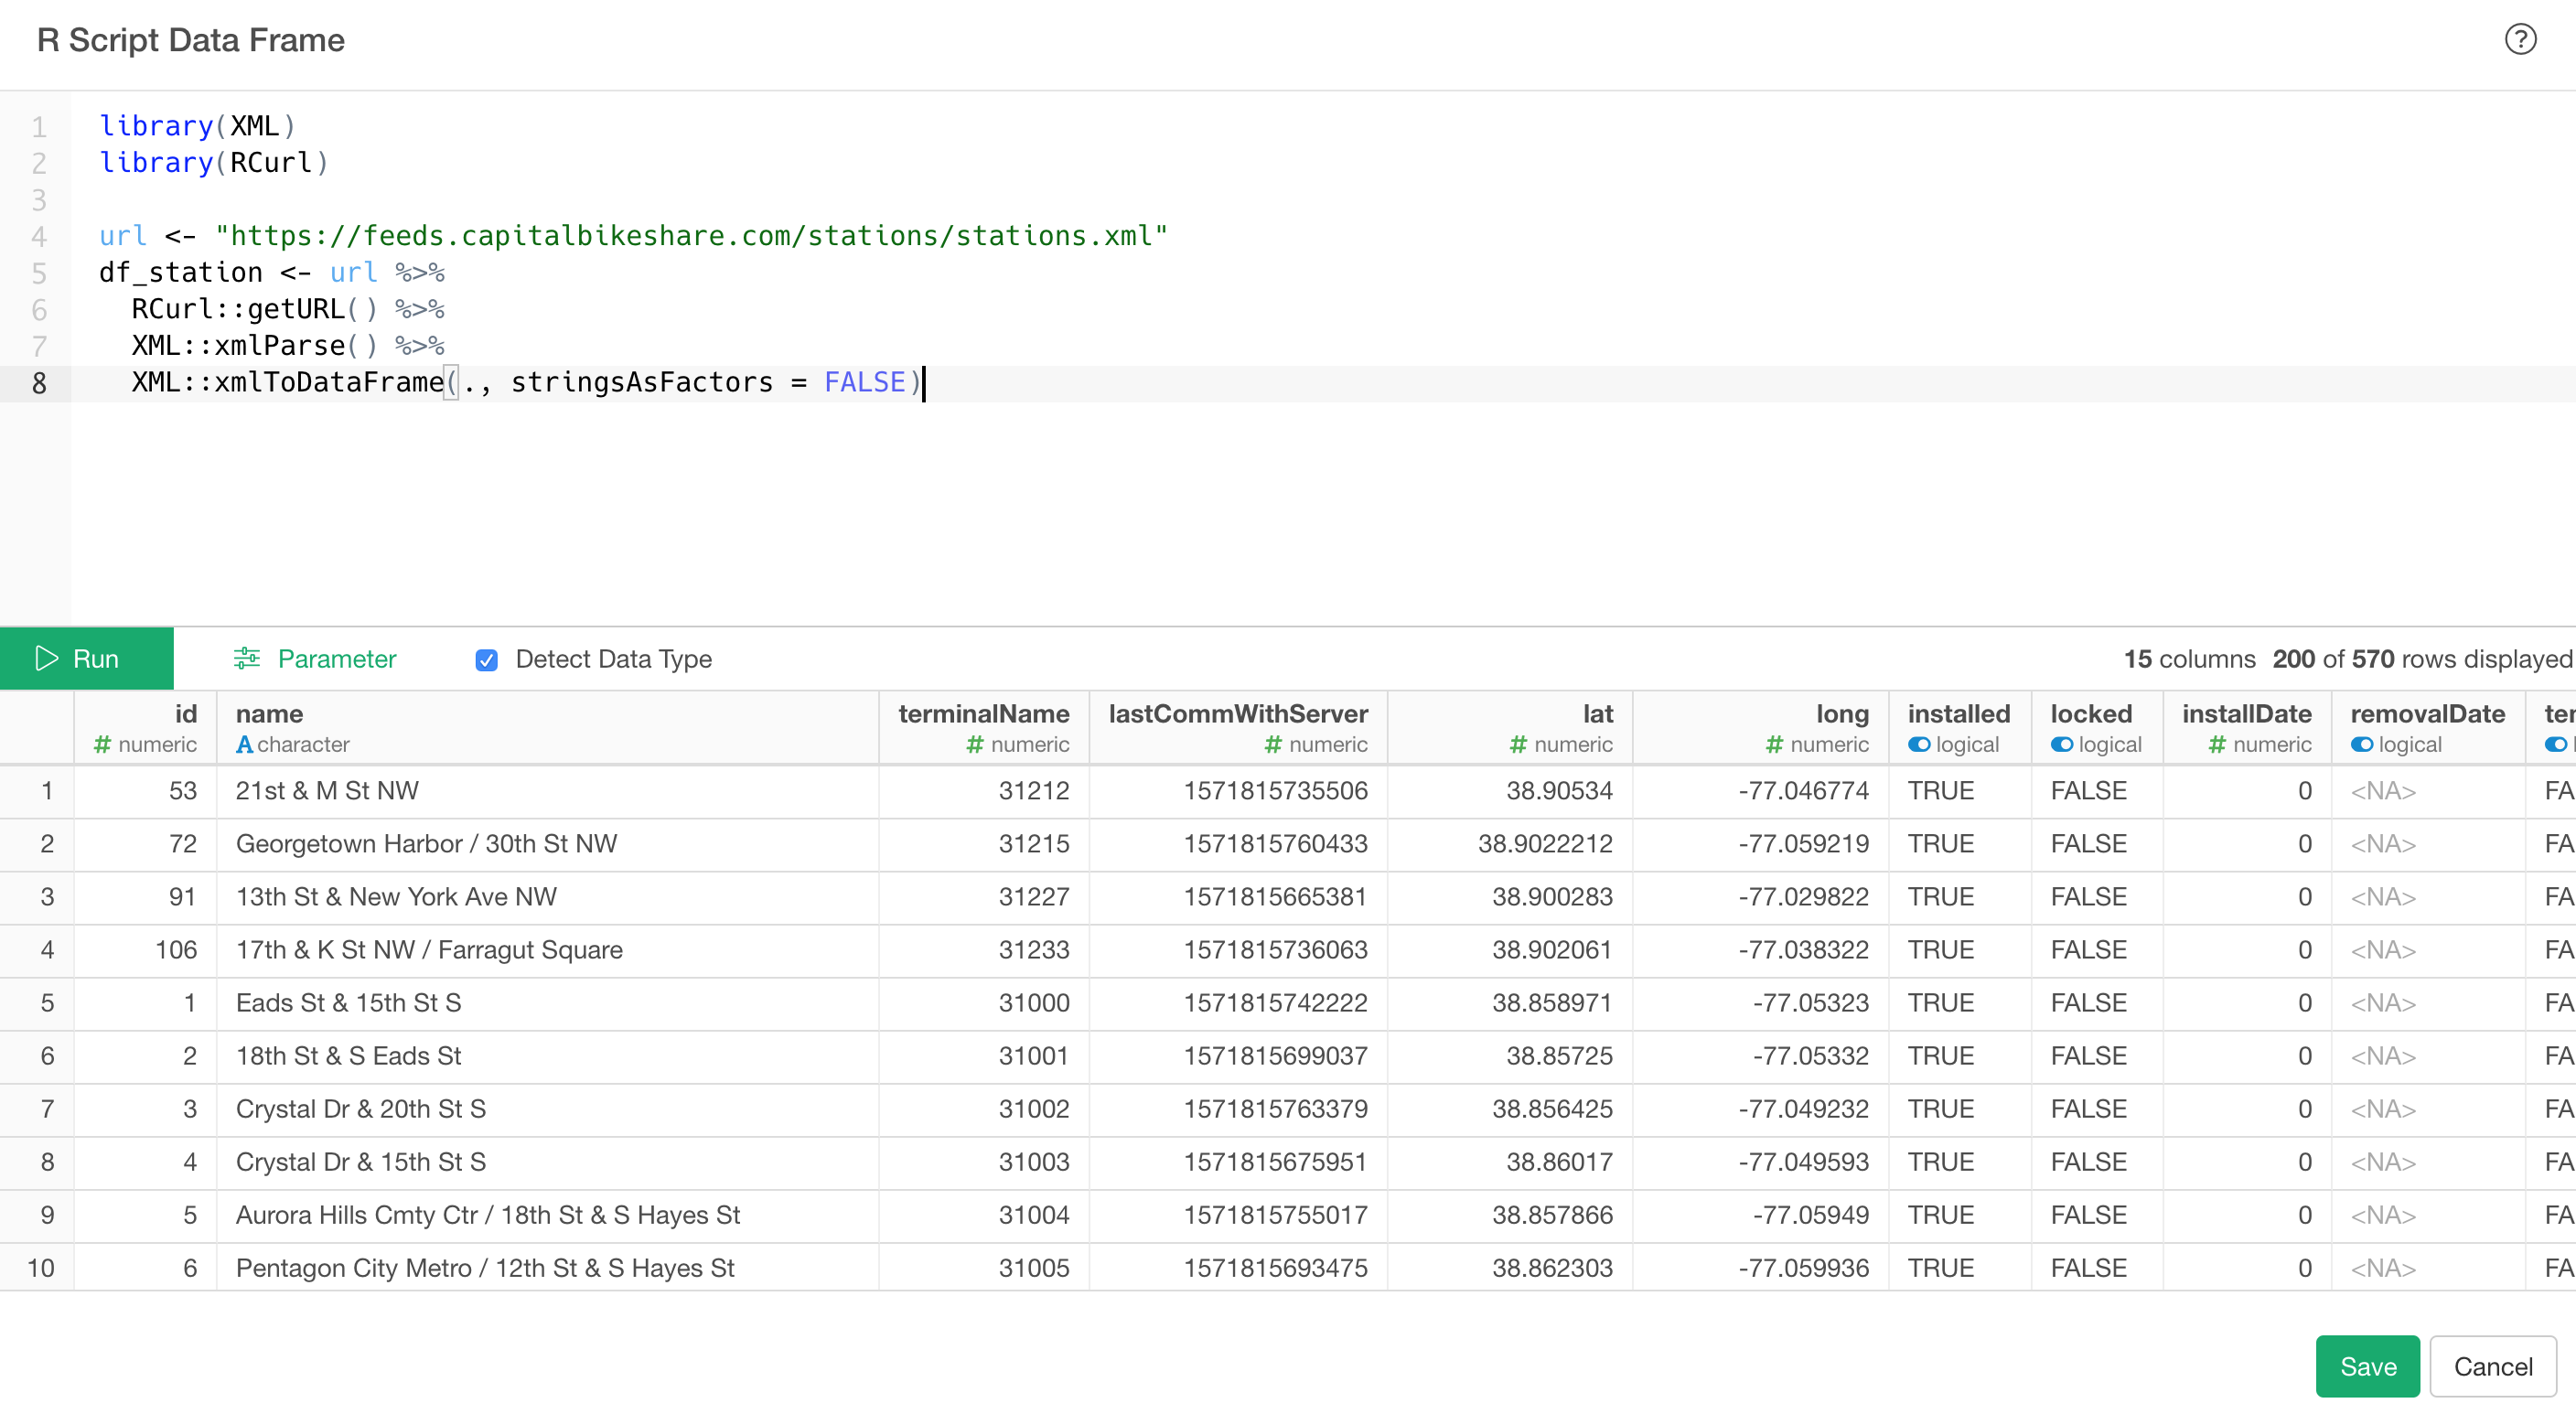Click the character type icon on name column
The width and height of the screenshot is (2576, 1414).
(x=244, y=745)
